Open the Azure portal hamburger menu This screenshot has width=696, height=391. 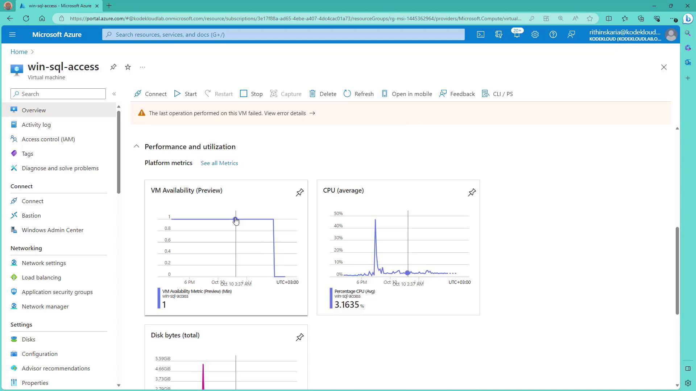point(12,34)
